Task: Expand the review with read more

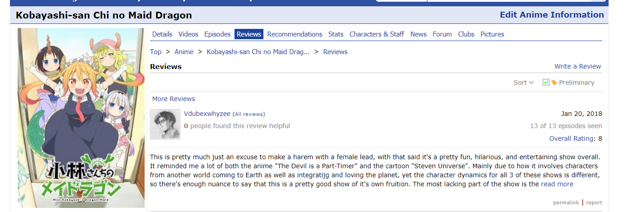Action: click(557, 184)
